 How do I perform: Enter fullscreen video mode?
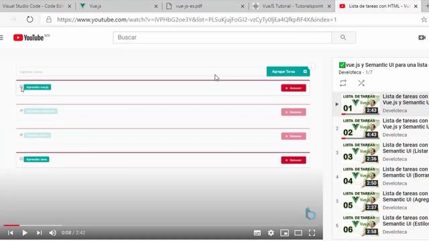coord(312,233)
